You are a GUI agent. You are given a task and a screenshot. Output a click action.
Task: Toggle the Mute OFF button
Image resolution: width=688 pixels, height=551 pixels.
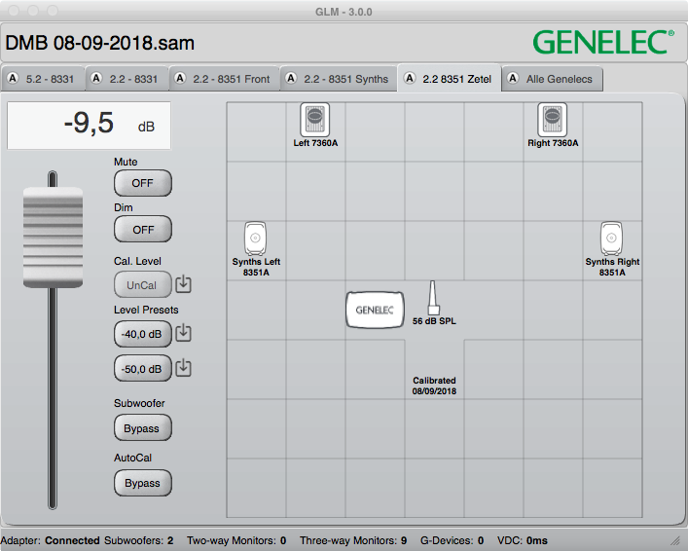[143, 183]
